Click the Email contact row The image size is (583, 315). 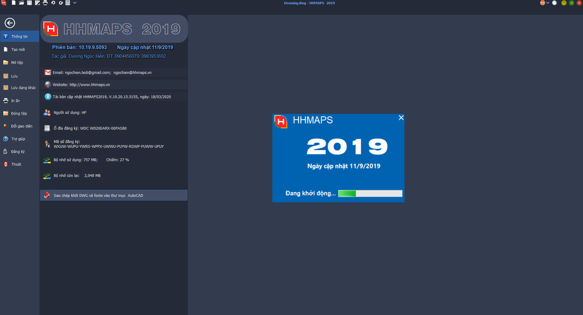[114, 72]
